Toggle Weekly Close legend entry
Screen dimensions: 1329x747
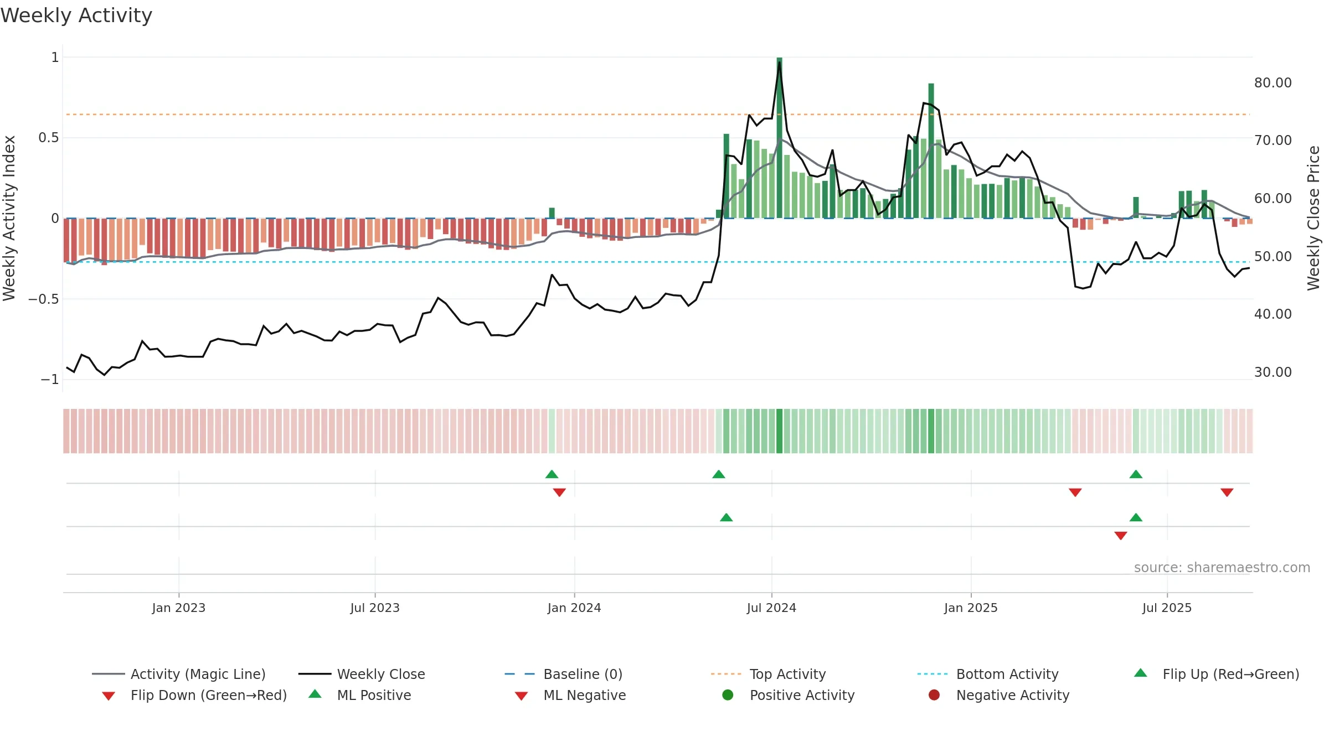pos(362,674)
